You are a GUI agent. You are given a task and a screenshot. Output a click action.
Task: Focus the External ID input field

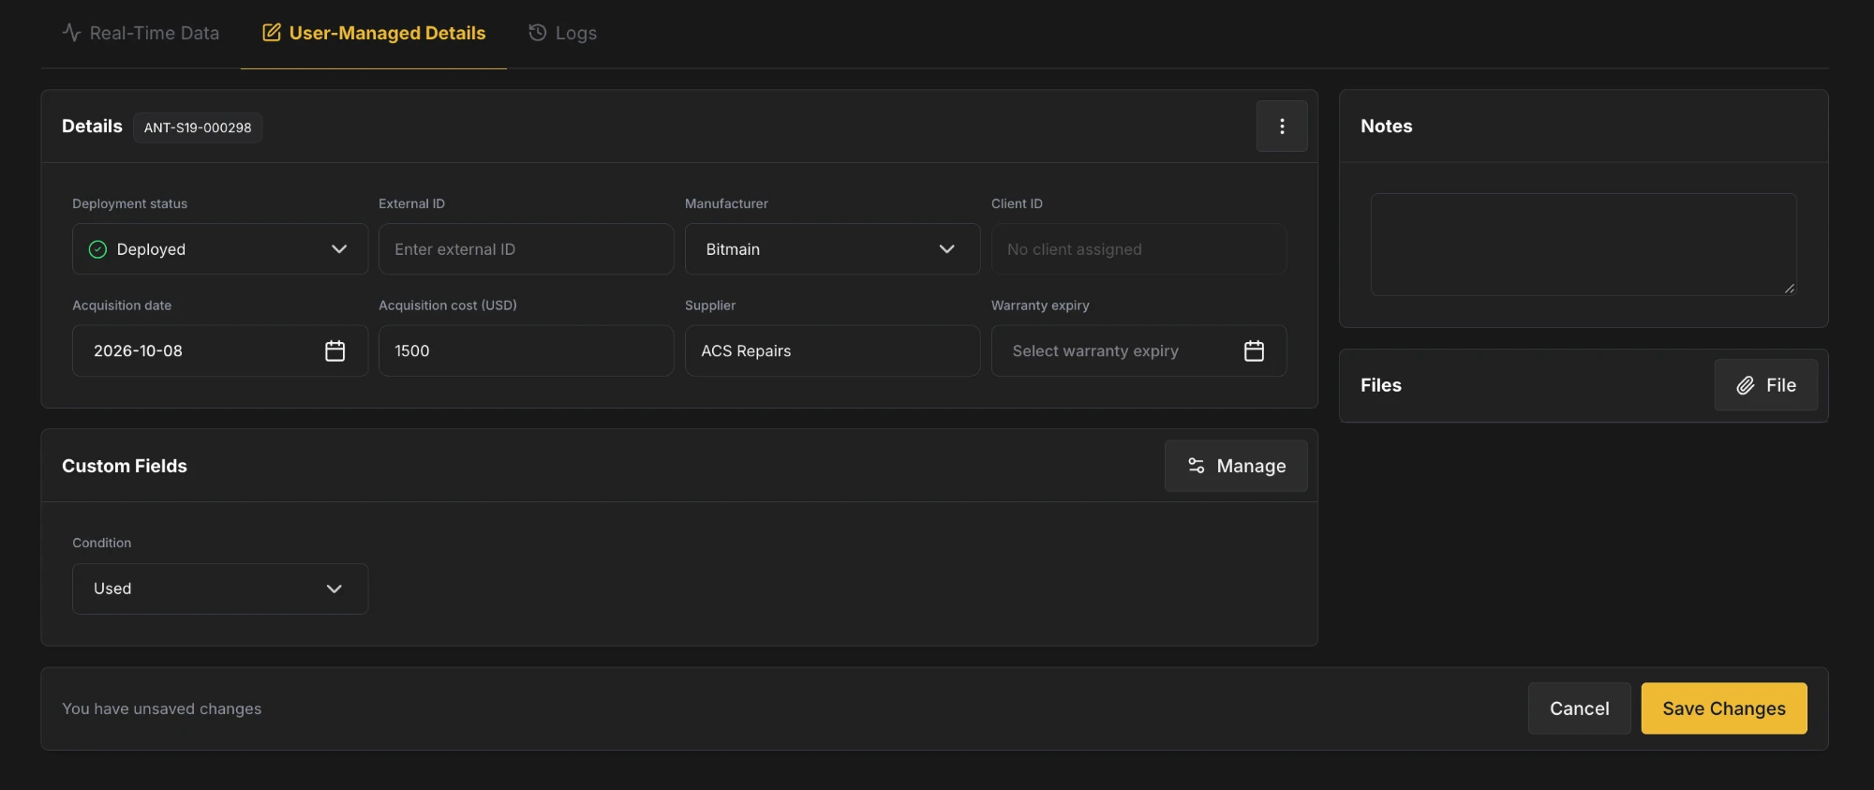pos(526,249)
